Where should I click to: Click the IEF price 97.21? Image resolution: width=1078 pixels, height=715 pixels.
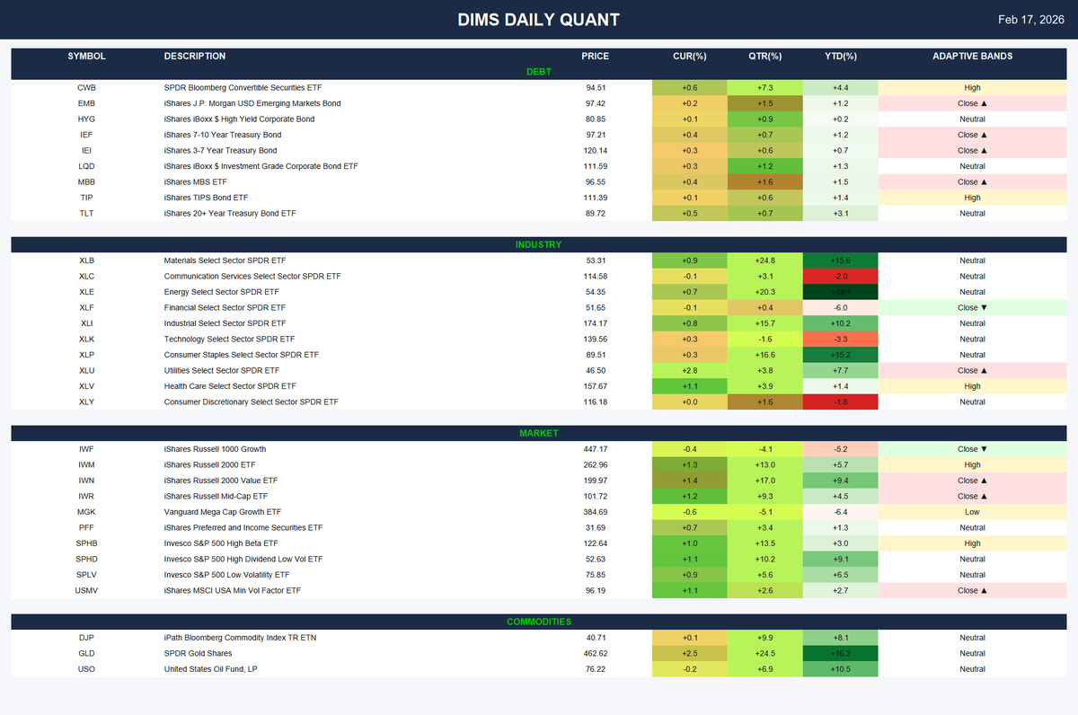595,135
